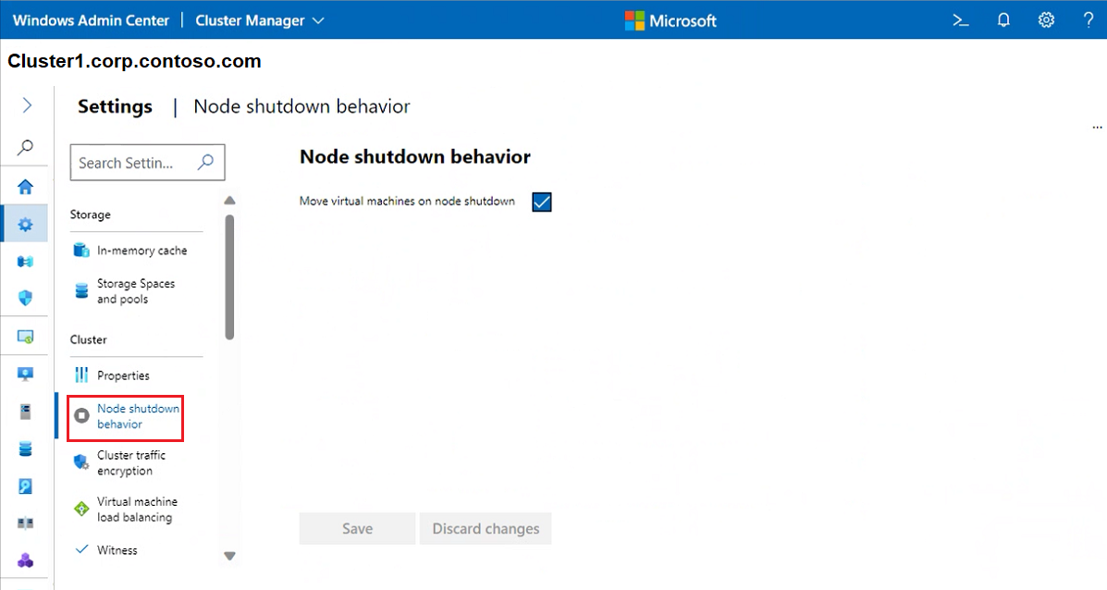
Task: Expand the left tools navigation pane
Action: pyautogui.click(x=26, y=105)
